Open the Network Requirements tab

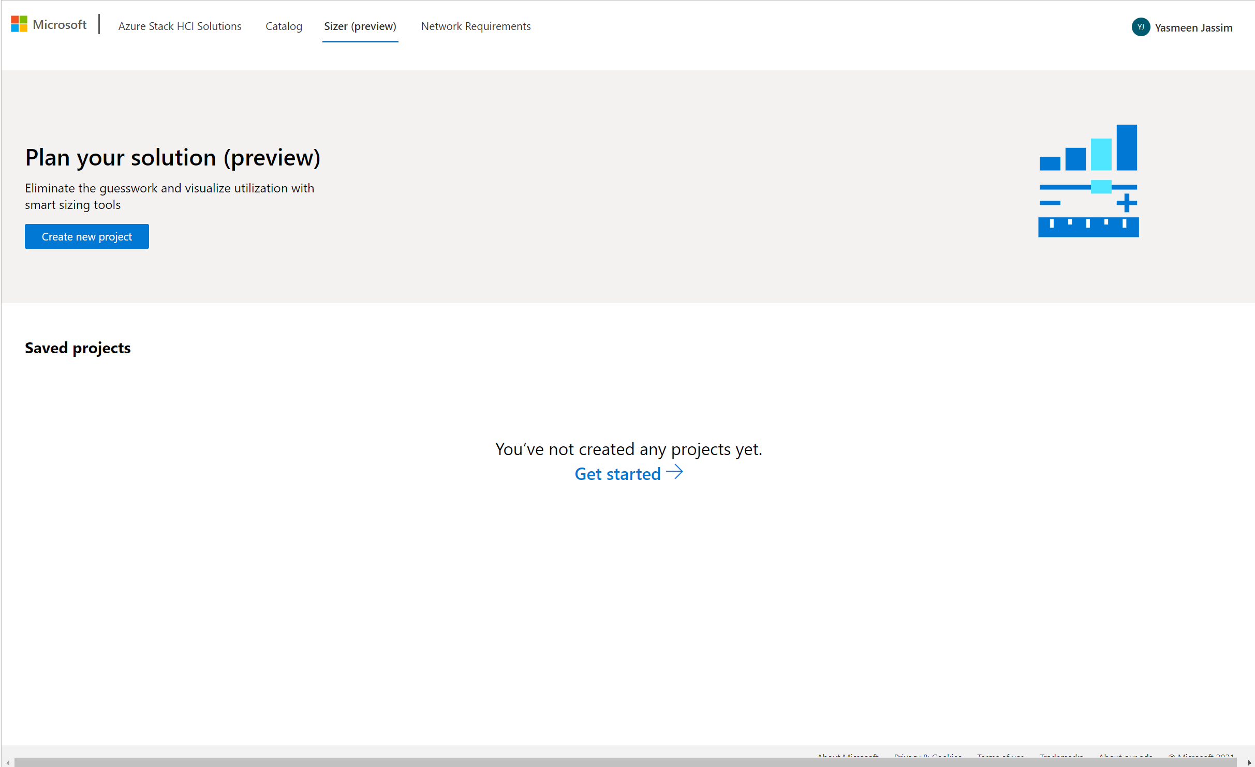click(x=476, y=26)
